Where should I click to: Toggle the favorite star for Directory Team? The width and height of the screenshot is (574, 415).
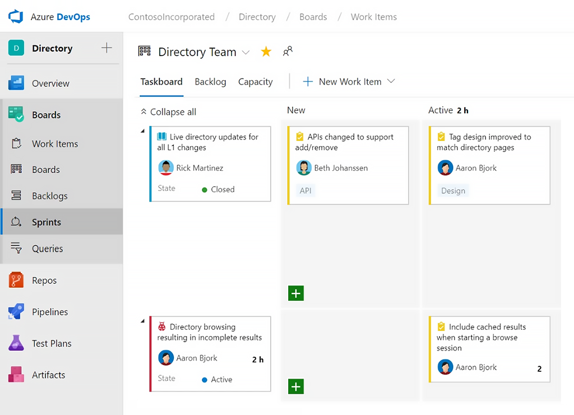266,52
